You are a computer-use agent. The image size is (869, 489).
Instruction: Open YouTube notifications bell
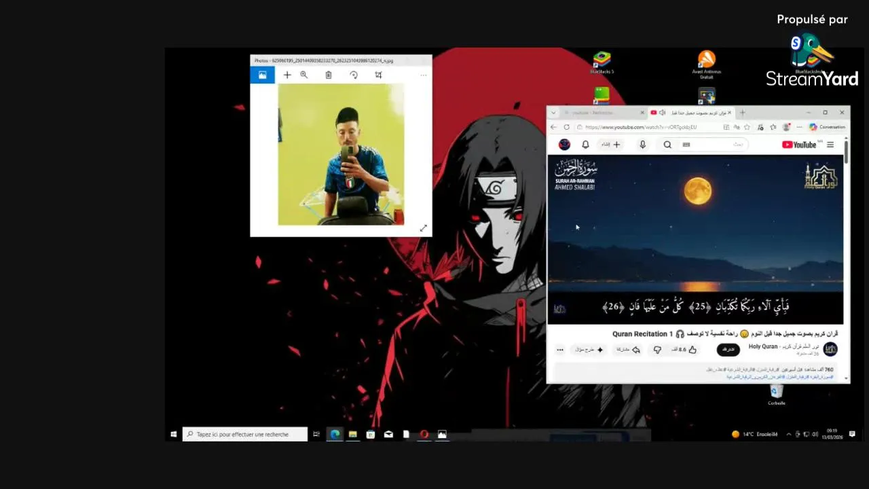pyautogui.click(x=585, y=145)
